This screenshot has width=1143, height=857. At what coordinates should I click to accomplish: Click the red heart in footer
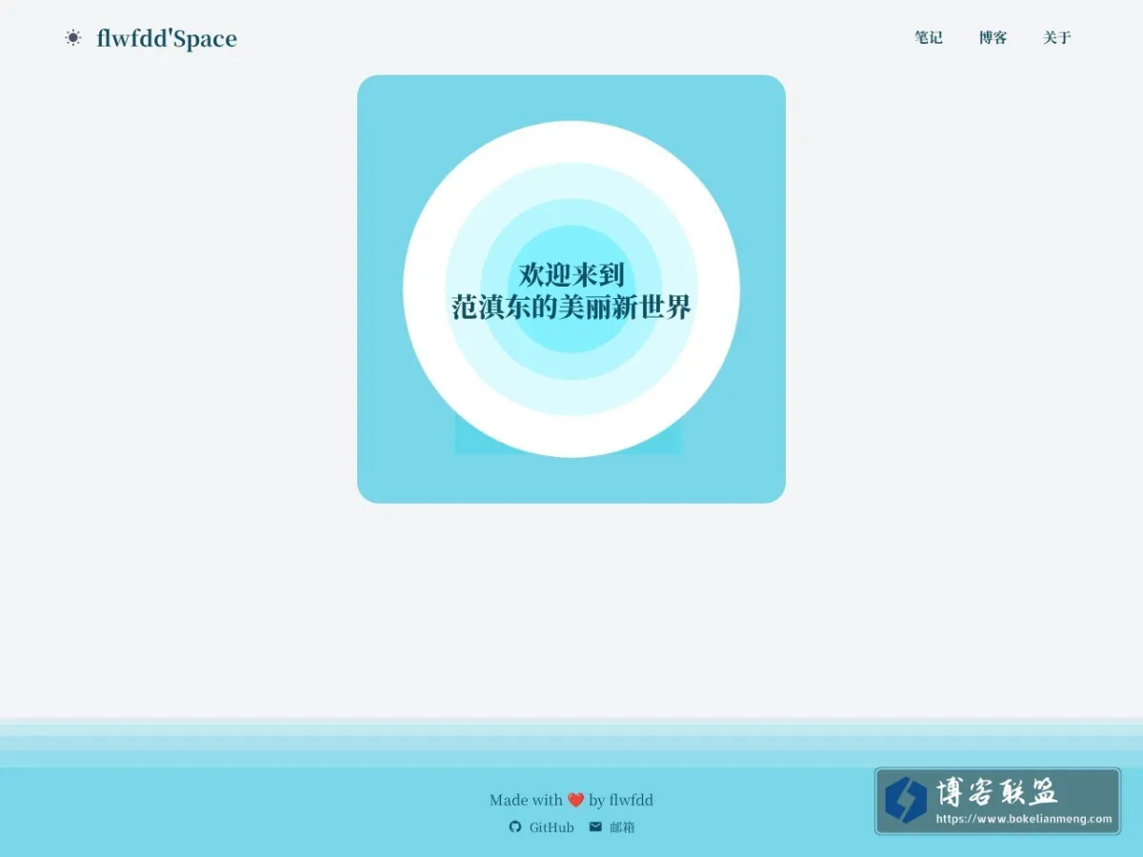[x=575, y=800]
